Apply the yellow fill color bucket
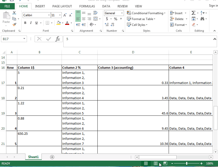 pos(59,23)
